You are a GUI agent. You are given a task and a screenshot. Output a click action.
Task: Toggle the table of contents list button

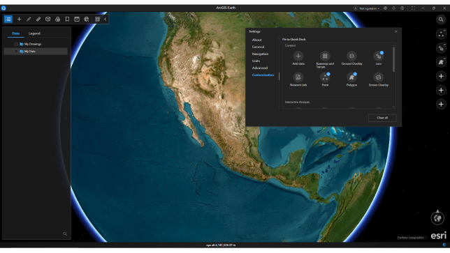(8, 20)
